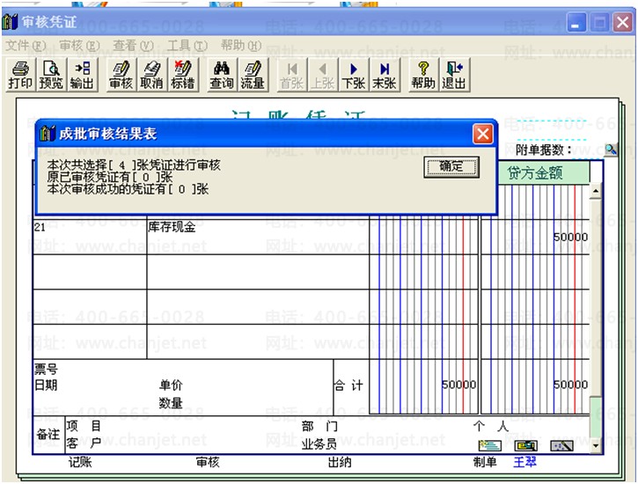This screenshot has width=638, height=484.
Task: Click the 审核 signature label at bottom
Action: point(208,462)
